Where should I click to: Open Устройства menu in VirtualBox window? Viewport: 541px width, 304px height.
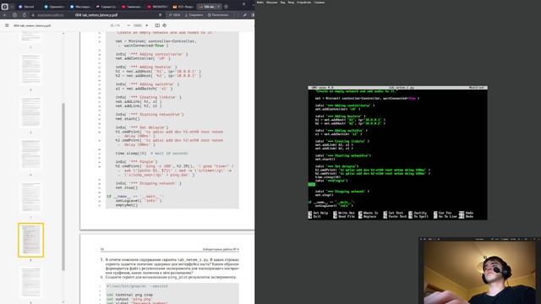pyautogui.click(x=303, y=3)
